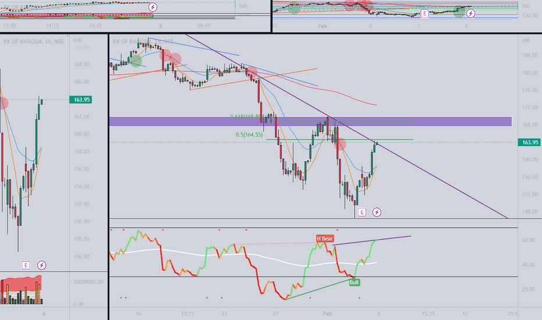542x320 pixels.
Task: Click the 166.00 price label on the left chart axis
Action: 81,81
